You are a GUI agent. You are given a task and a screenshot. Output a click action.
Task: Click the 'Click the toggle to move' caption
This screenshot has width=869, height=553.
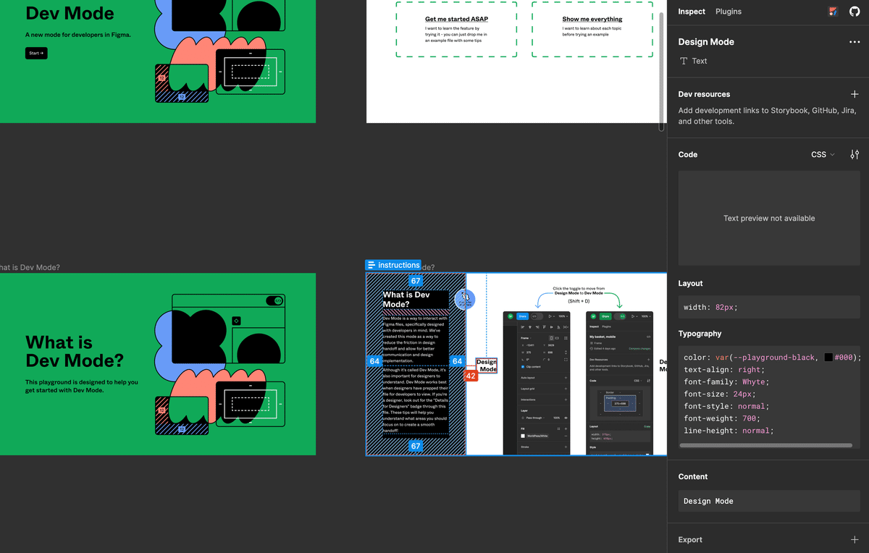pos(578,291)
